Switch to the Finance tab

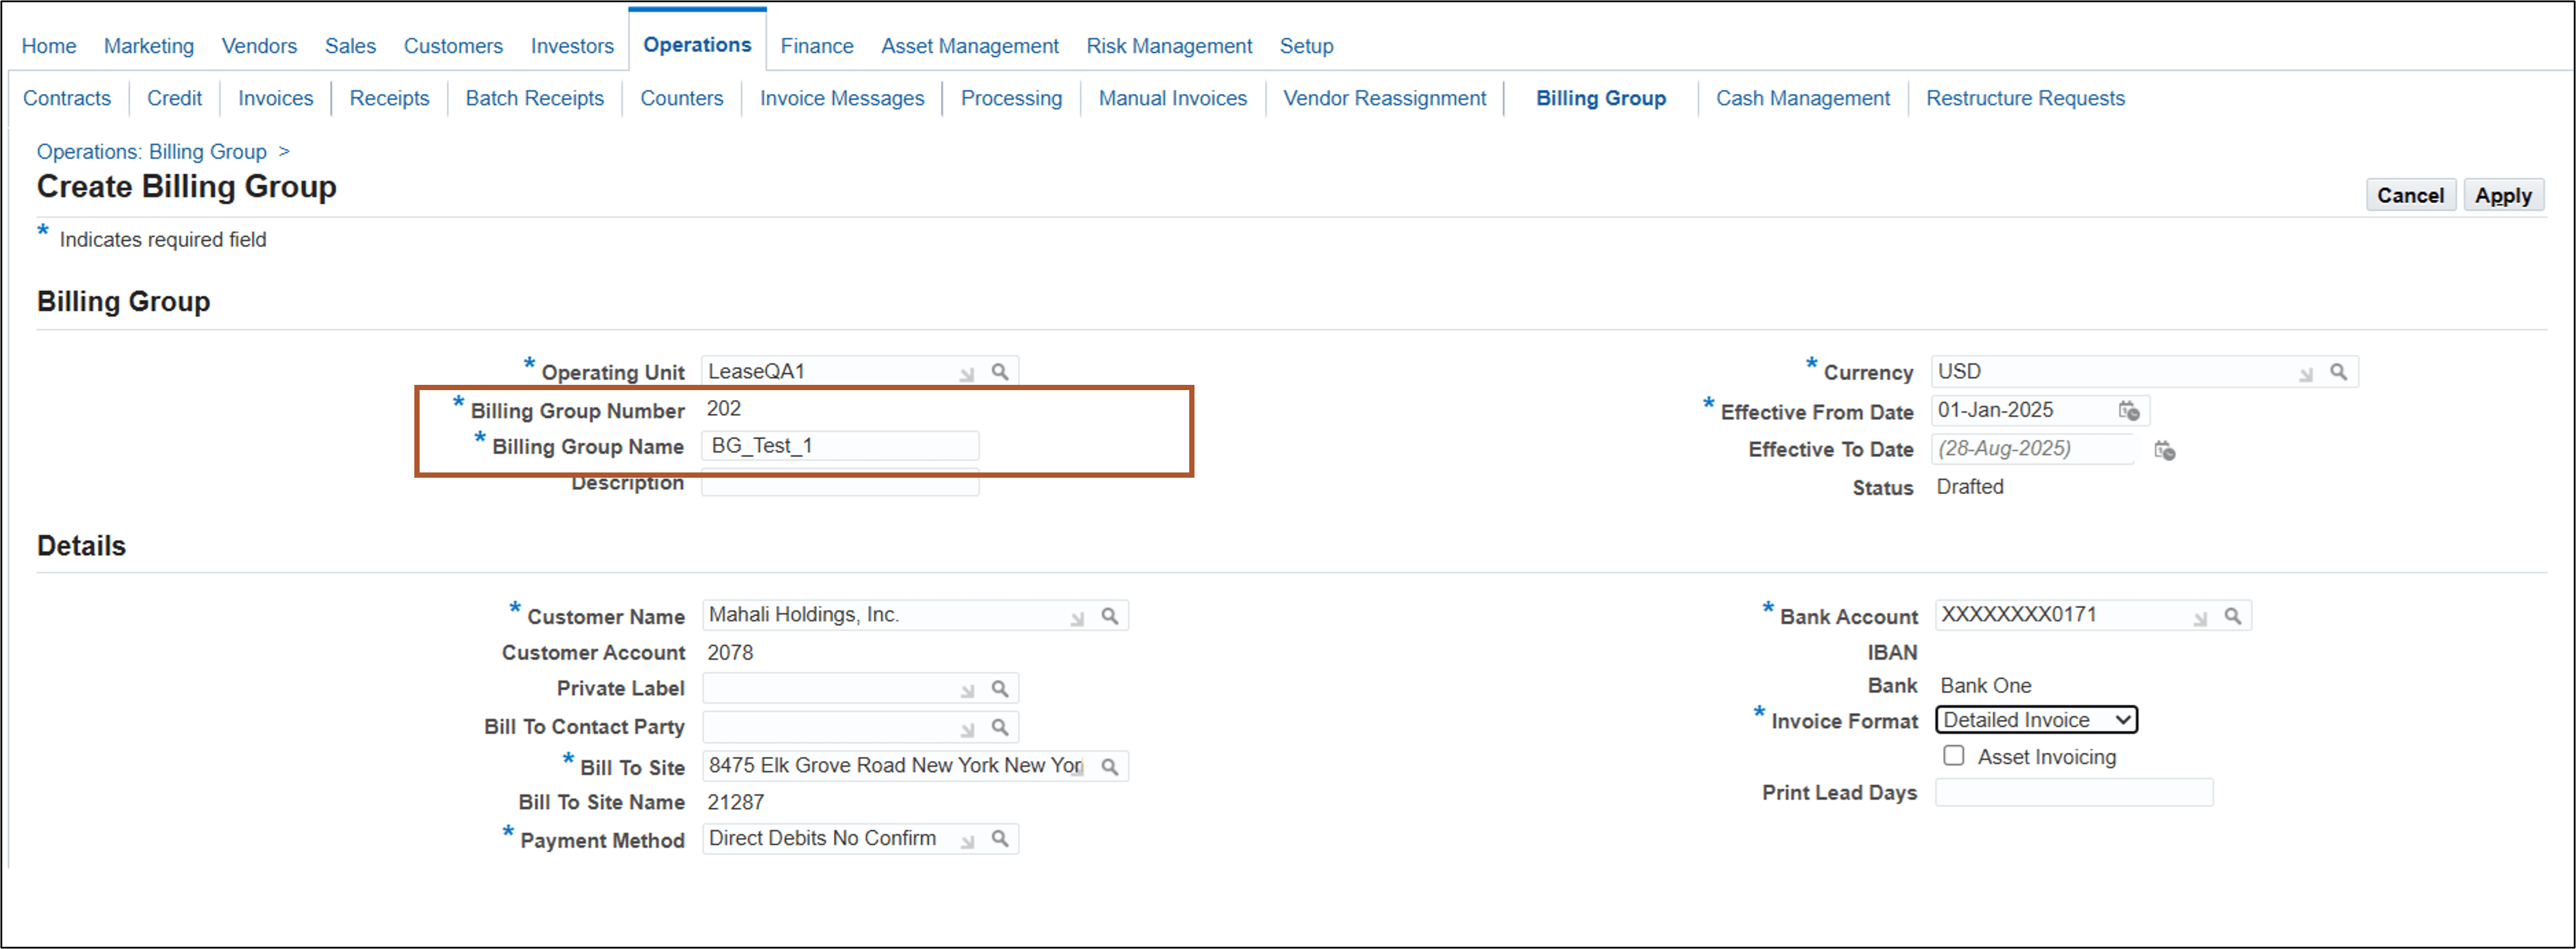click(816, 45)
